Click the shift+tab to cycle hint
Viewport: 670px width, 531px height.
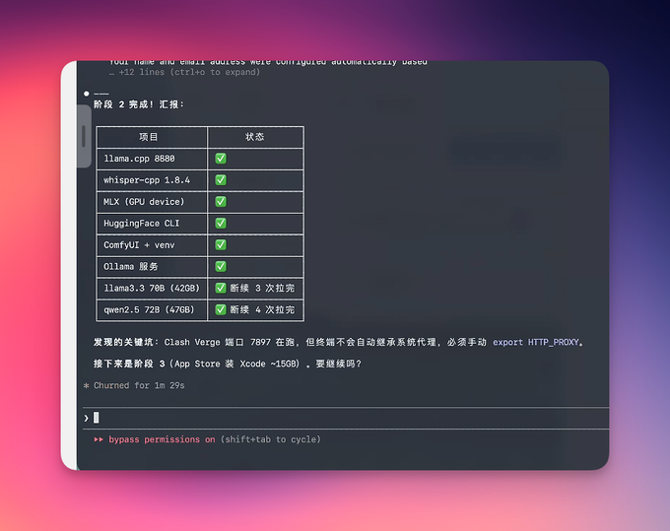(271, 439)
